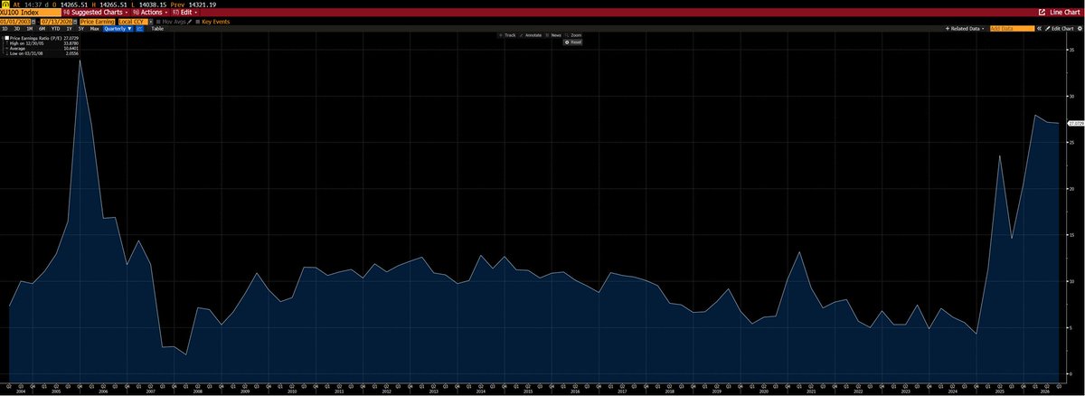Select the 1D time range
Screen dimensions: 1085x396
5,29
